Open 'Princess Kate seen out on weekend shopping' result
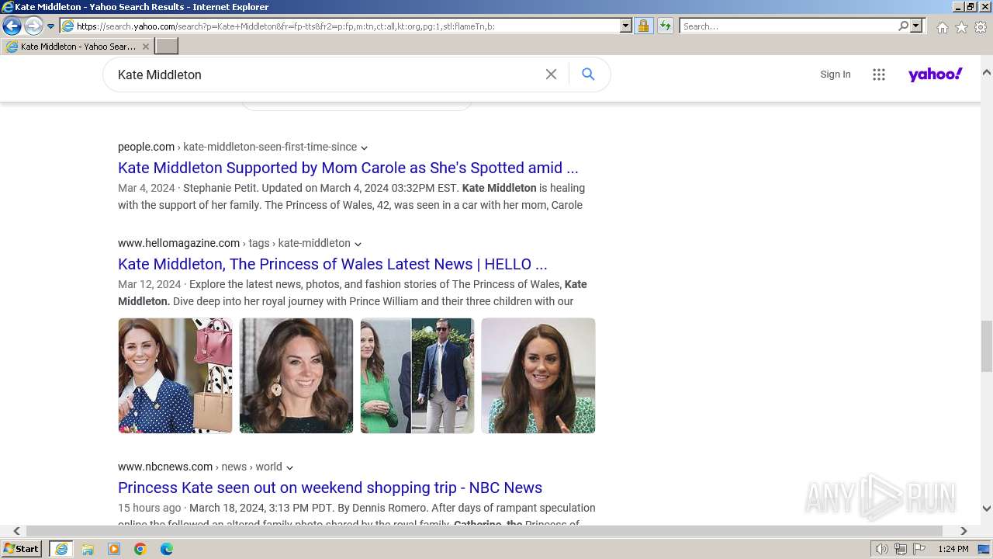 (x=330, y=488)
